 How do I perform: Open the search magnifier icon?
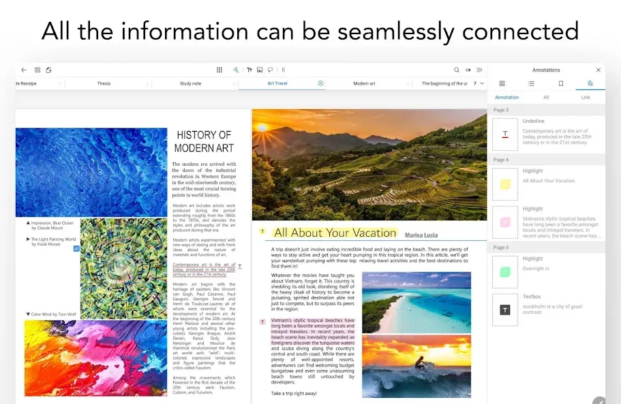457,70
